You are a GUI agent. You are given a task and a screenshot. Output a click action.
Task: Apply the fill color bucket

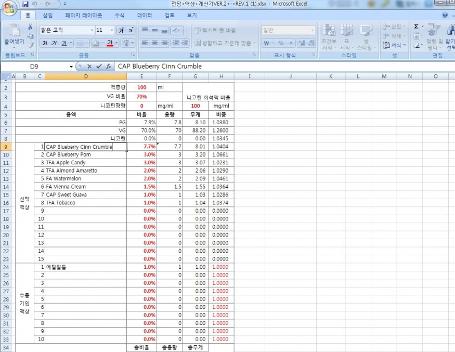click(96, 43)
